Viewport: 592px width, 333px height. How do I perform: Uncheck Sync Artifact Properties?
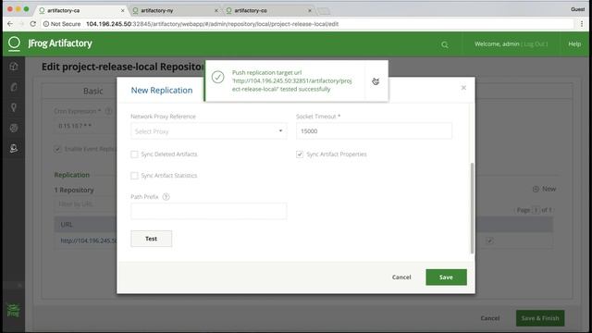300,154
